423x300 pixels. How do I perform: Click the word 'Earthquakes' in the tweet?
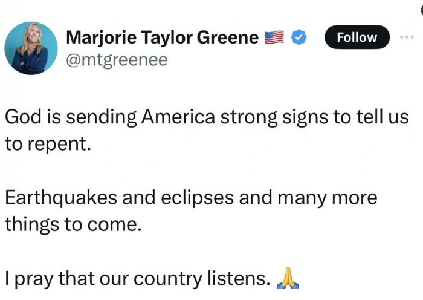coord(61,198)
